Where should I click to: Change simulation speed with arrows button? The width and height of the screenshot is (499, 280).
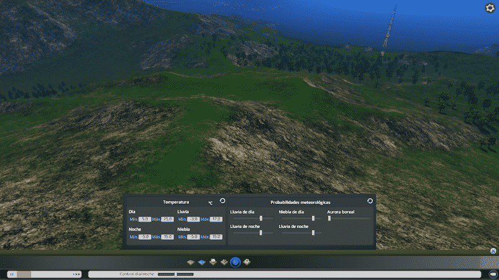point(76,274)
